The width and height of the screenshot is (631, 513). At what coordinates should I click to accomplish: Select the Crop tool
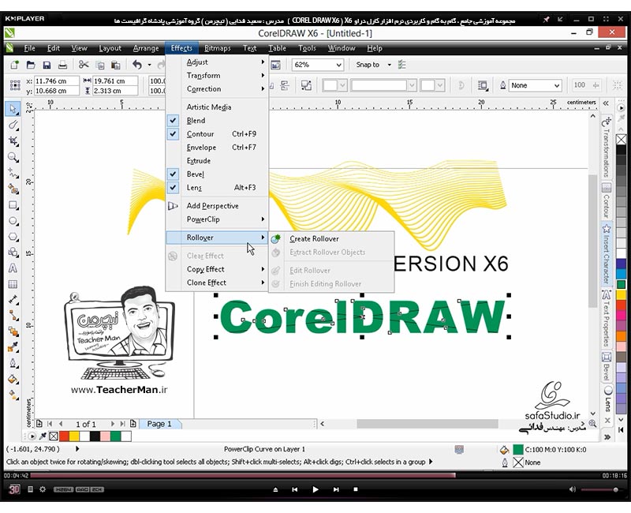pyautogui.click(x=13, y=141)
